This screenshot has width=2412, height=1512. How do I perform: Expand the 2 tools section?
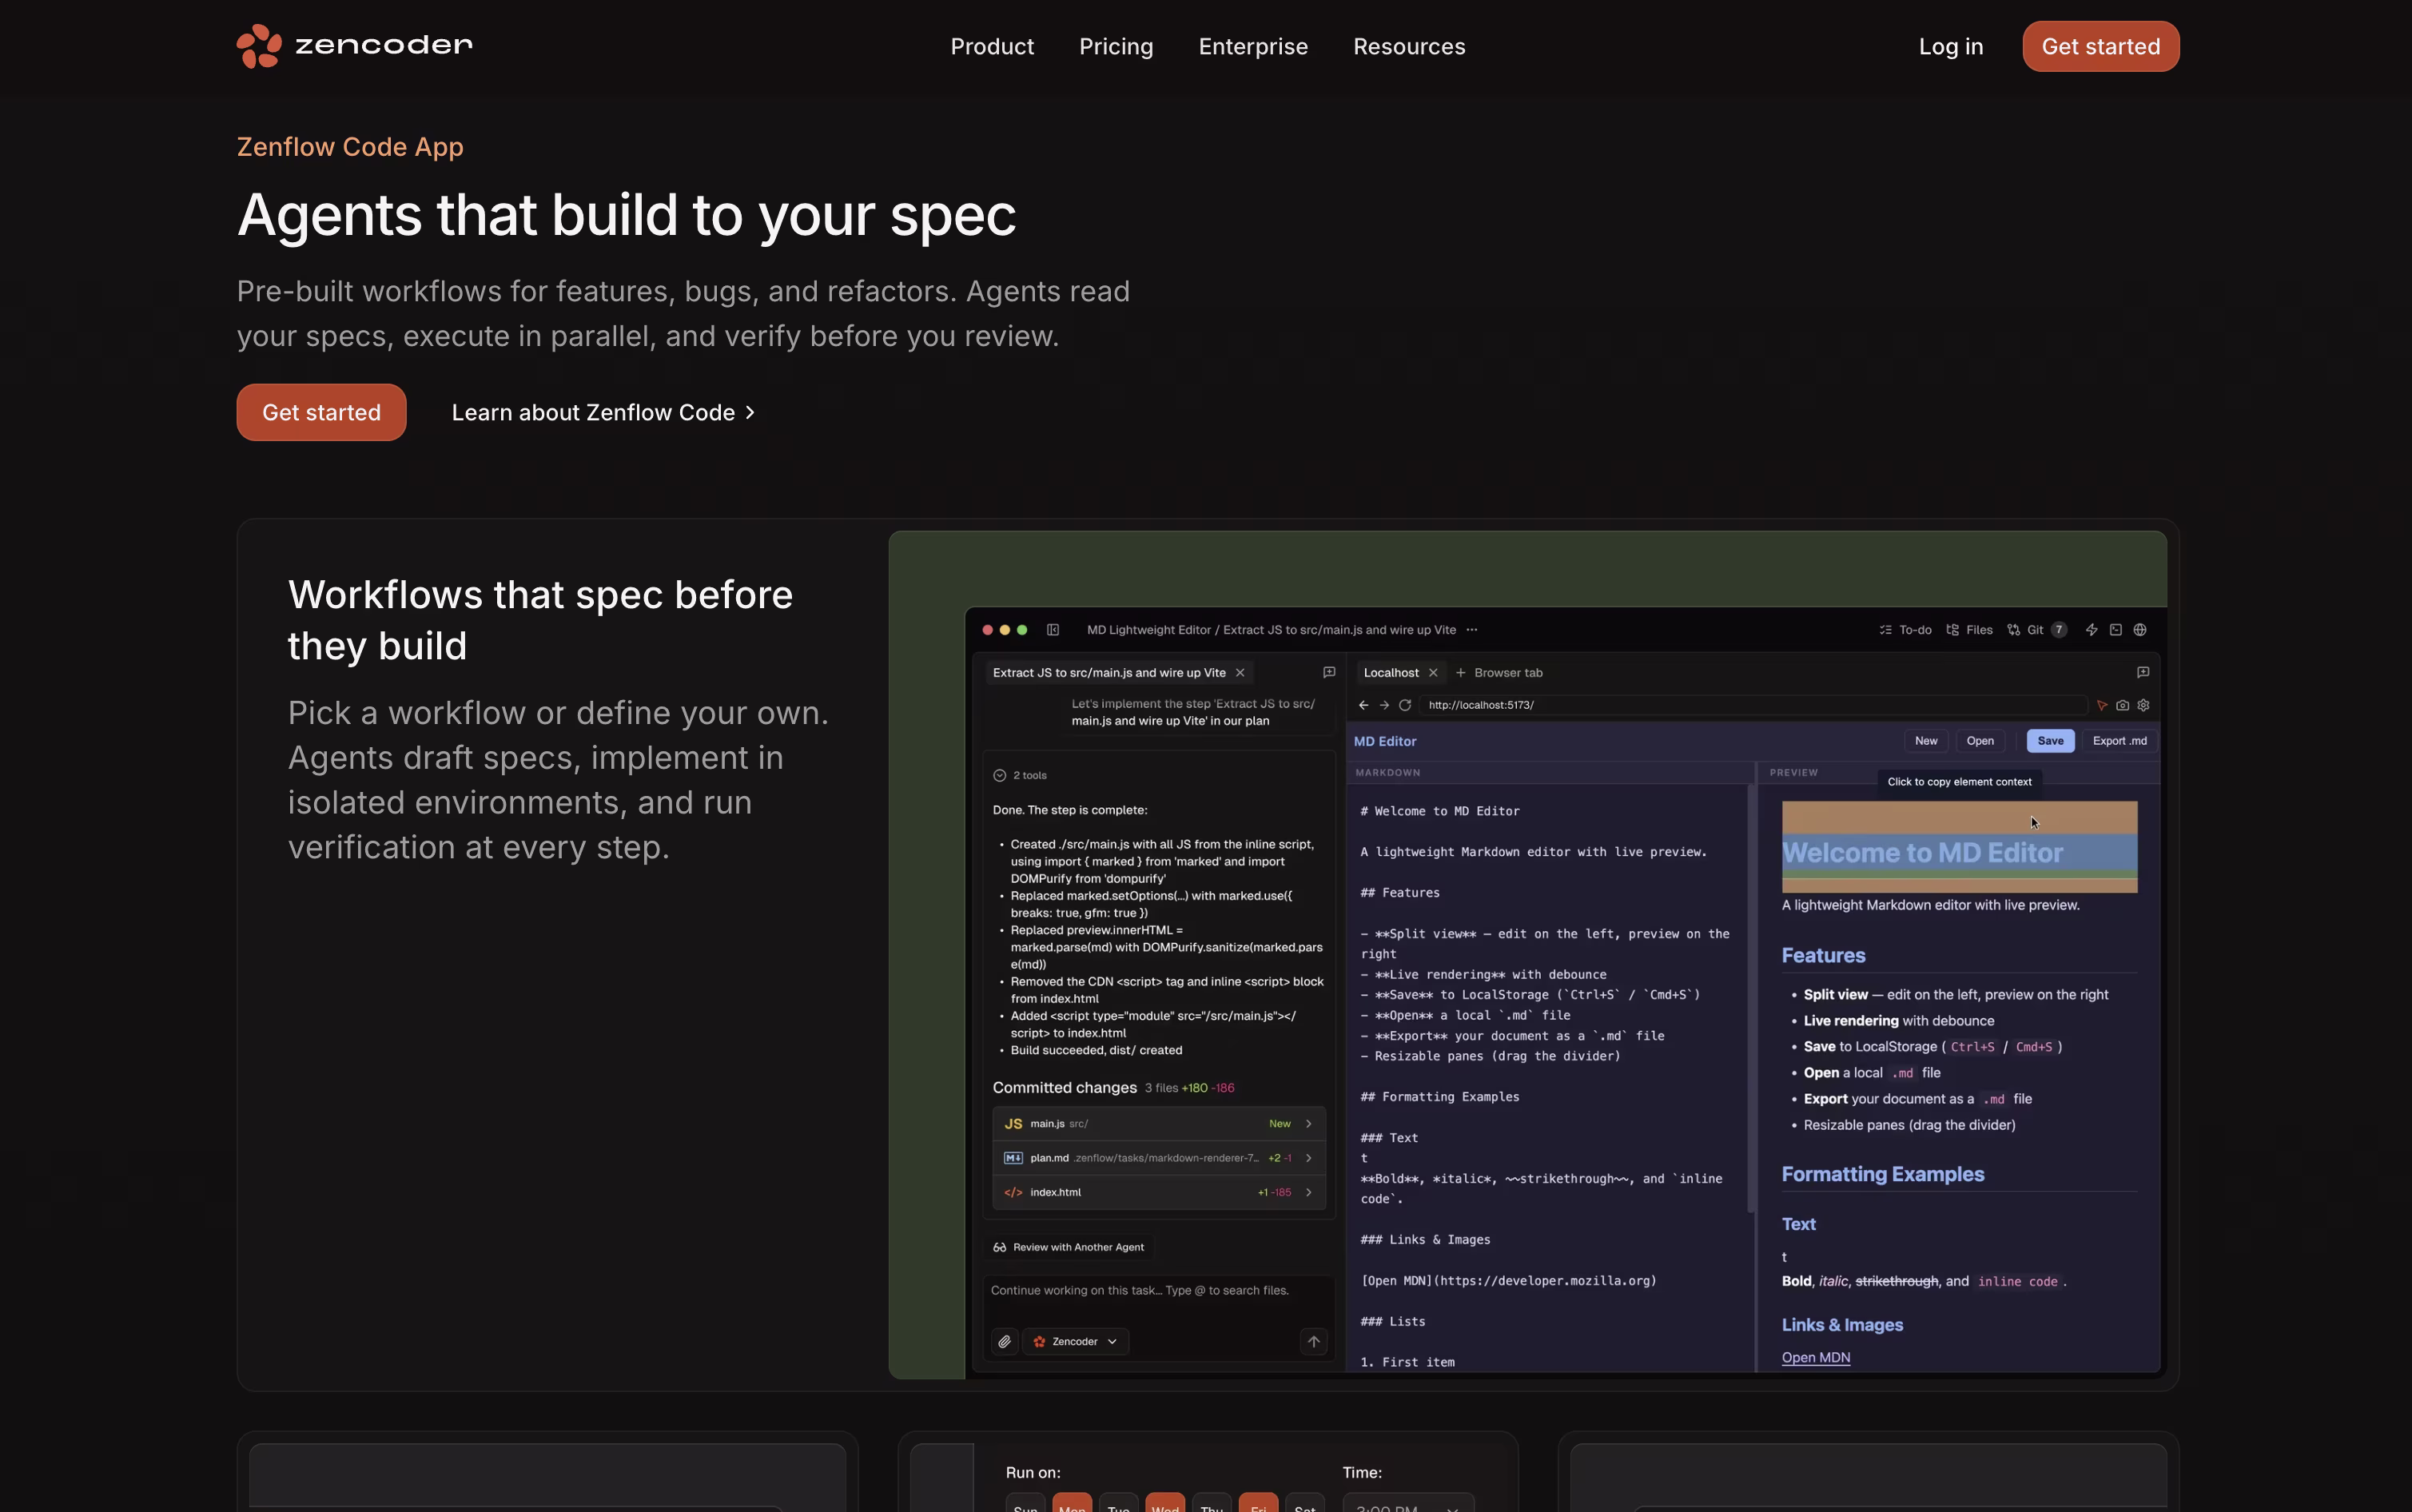tap(1020, 775)
